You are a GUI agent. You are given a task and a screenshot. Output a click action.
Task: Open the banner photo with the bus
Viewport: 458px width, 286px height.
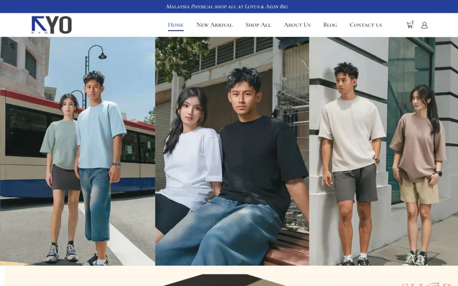click(78, 151)
